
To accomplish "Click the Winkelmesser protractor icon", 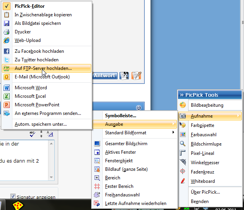I will point(183,162).
